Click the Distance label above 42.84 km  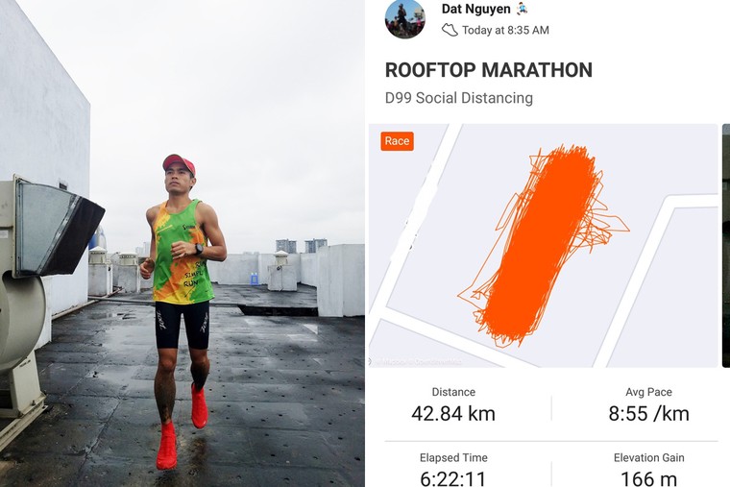pyautogui.click(x=453, y=392)
